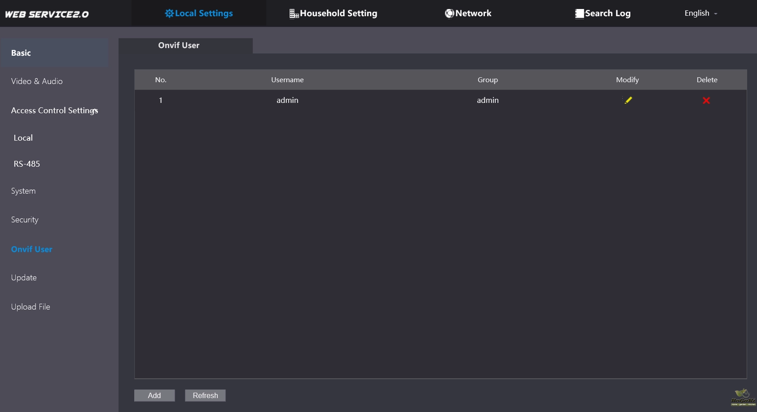This screenshot has width=757, height=412.
Task: Click the log icon beside Search Log
Action: point(579,14)
